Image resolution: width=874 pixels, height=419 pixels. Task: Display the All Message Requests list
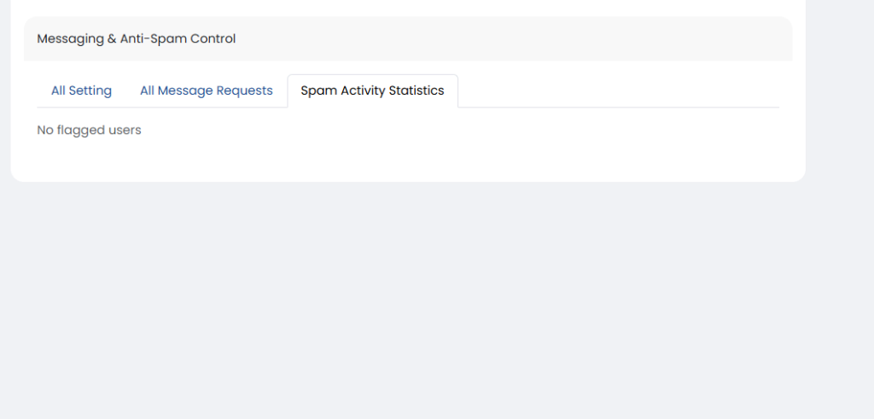coord(207,90)
